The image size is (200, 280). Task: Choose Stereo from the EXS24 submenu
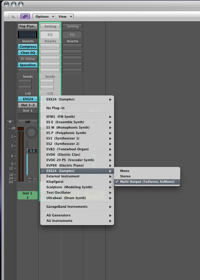pyautogui.click(x=147, y=176)
